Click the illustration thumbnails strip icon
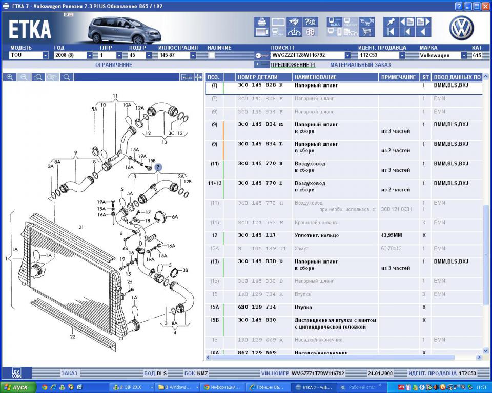Screen dimensions: 492x393 [x=187, y=77]
